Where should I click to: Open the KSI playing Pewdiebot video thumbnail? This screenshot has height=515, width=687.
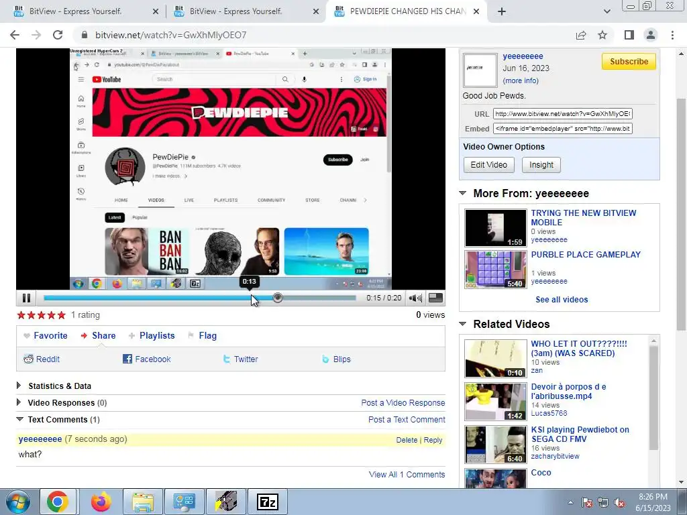click(x=496, y=445)
